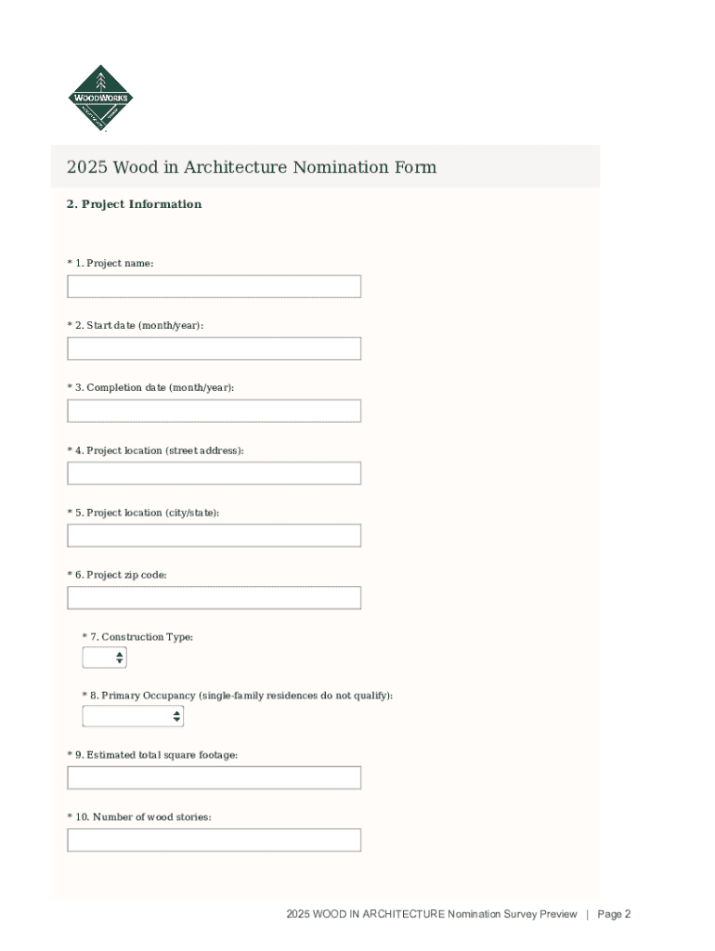Click the Page 2 indicator in footer
The width and height of the screenshot is (715, 951).
tap(614, 914)
